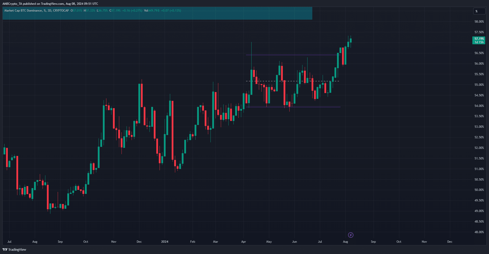Click the Jun label on the time axis
Screen dimensions: 489x254
(x=294, y=242)
